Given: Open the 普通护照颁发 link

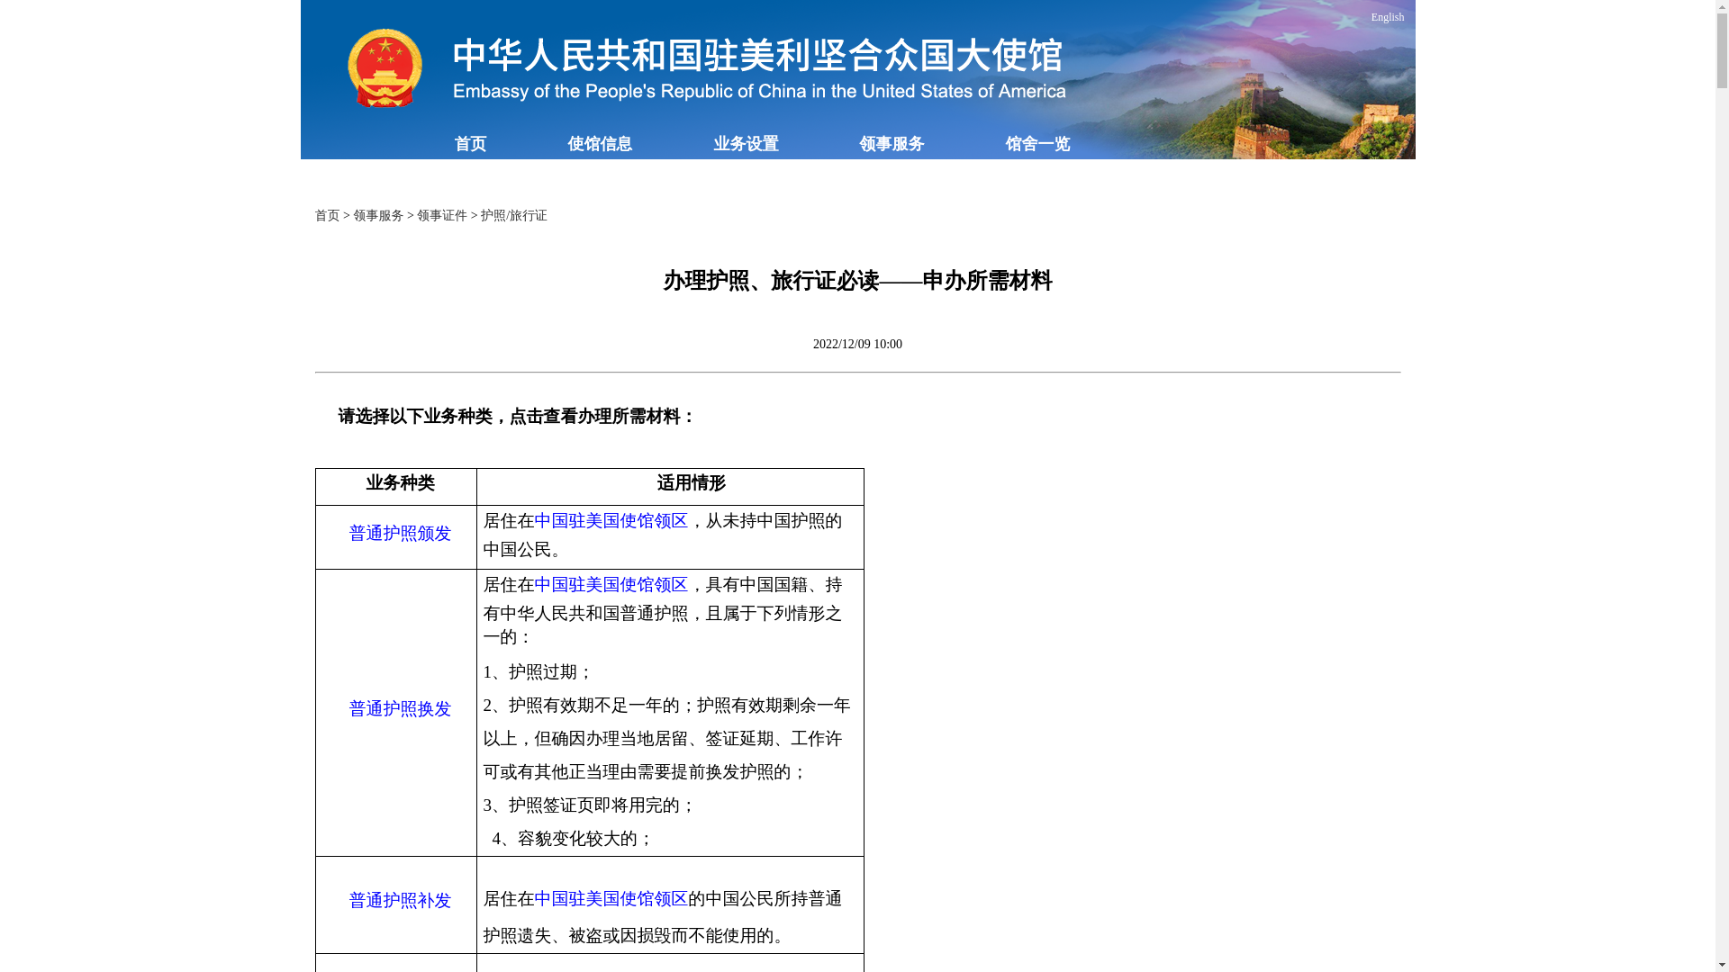Looking at the screenshot, I should (400, 534).
